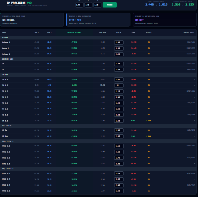This screenshot has height=197, width=198.
Task: Edit bookmaker odds for ТМ 0.5 row
Action: (119, 85)
